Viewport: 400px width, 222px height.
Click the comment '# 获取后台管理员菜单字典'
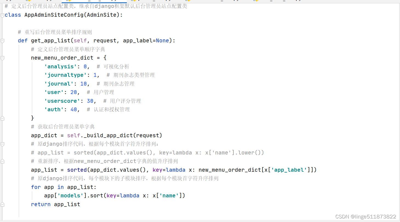(x=63, y=127)
